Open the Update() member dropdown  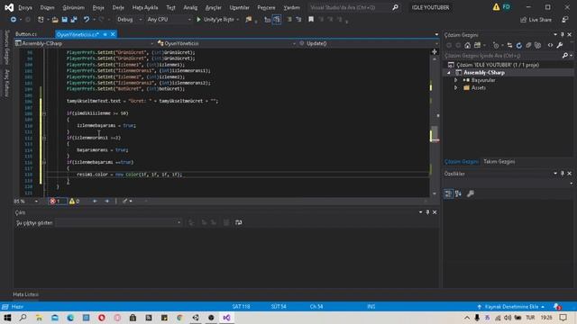pos(368,43)
